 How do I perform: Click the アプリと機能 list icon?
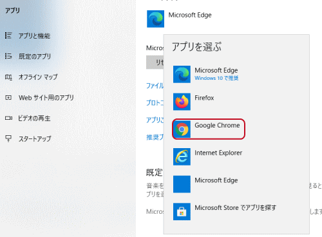8,35
